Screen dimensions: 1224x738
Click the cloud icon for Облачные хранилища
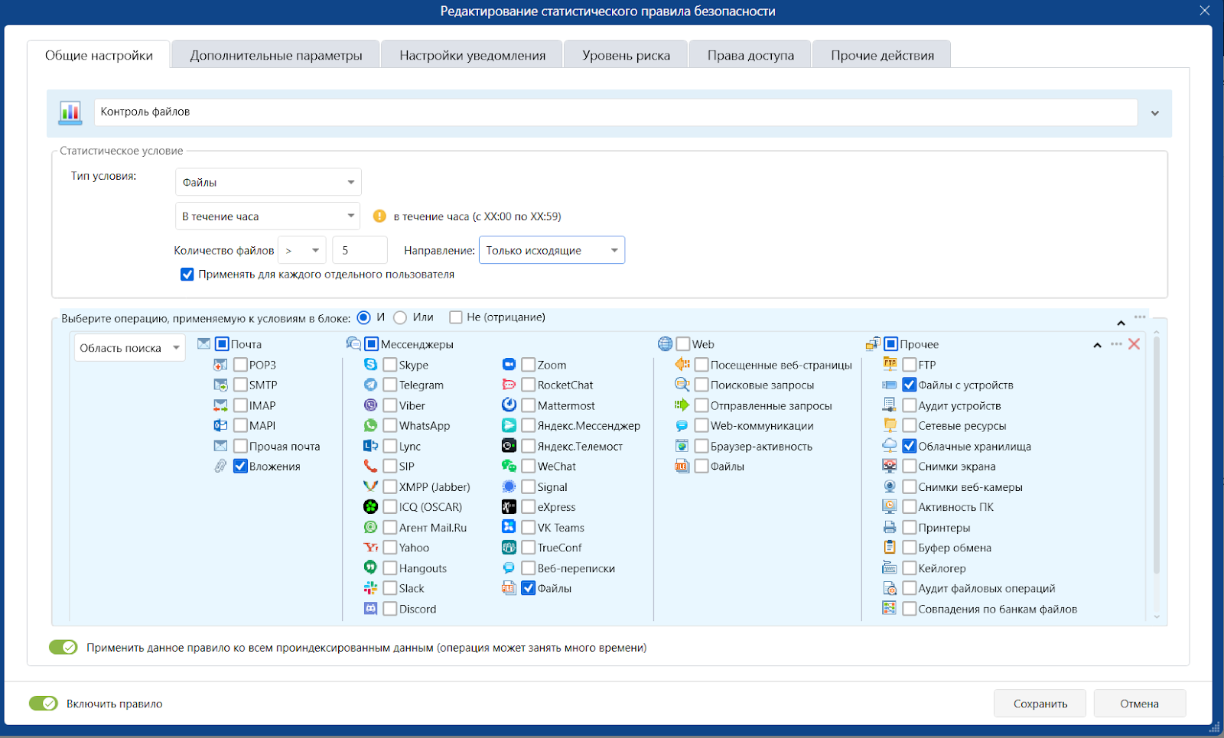[890, 445]
